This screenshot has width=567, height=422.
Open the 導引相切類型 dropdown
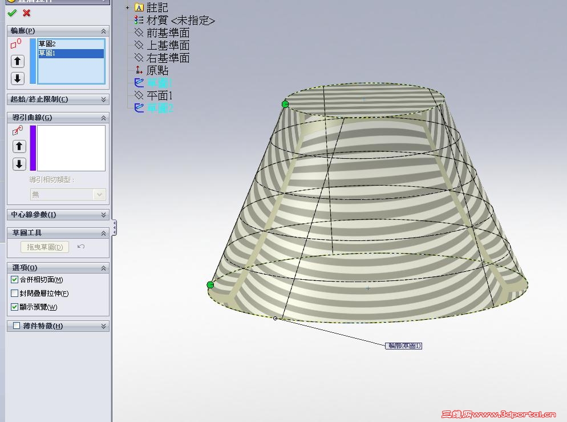[x=68, y=194]
